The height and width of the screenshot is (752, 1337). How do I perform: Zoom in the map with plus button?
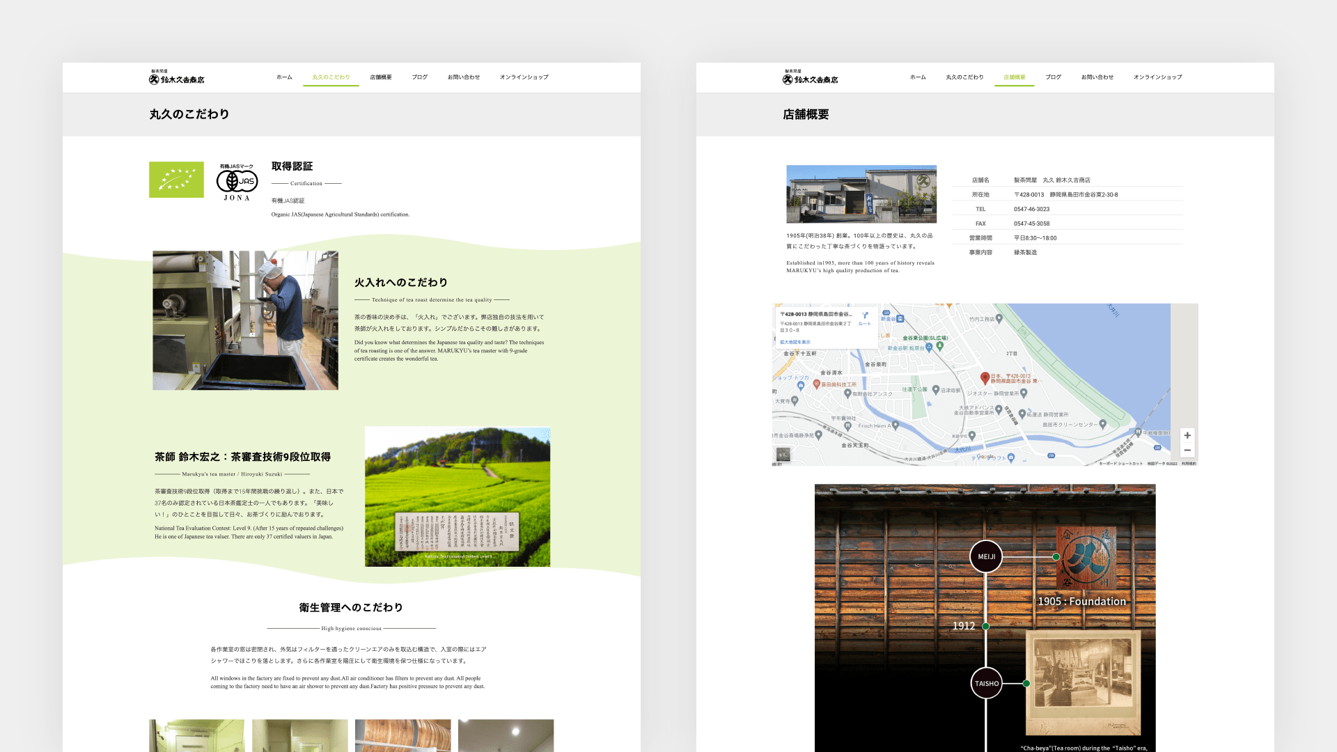point(1187,435)
